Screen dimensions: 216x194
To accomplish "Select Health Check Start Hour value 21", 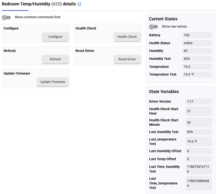I will coord(199,111).
